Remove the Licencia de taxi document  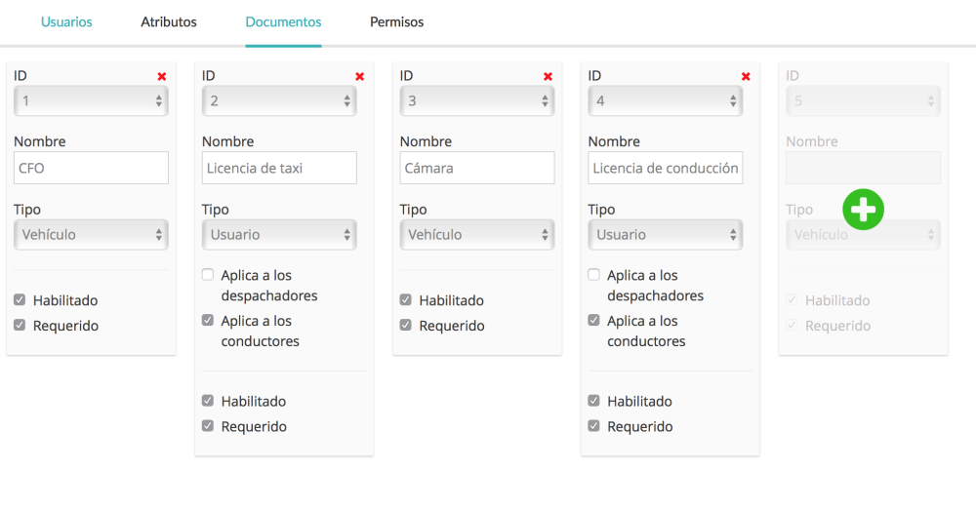(359, 76)
